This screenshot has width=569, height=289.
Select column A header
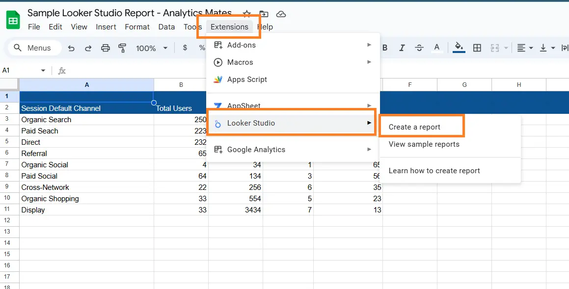tap(87, 84)
